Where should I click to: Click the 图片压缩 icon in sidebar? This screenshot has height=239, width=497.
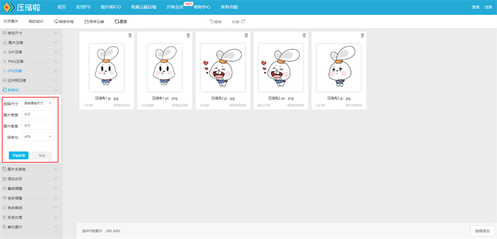pos(4,42)
